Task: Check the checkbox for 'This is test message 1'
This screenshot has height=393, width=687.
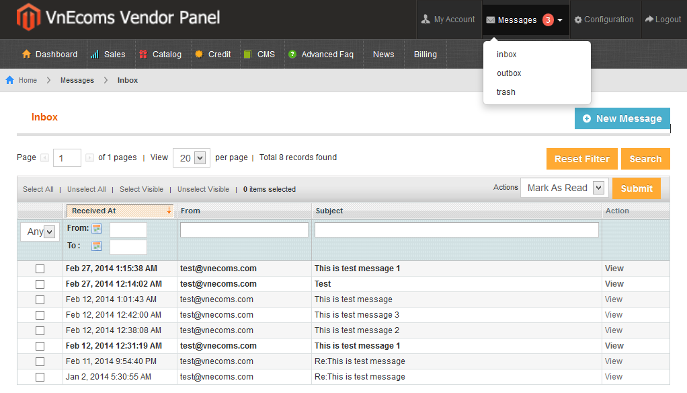Action: tap(40, 269)
